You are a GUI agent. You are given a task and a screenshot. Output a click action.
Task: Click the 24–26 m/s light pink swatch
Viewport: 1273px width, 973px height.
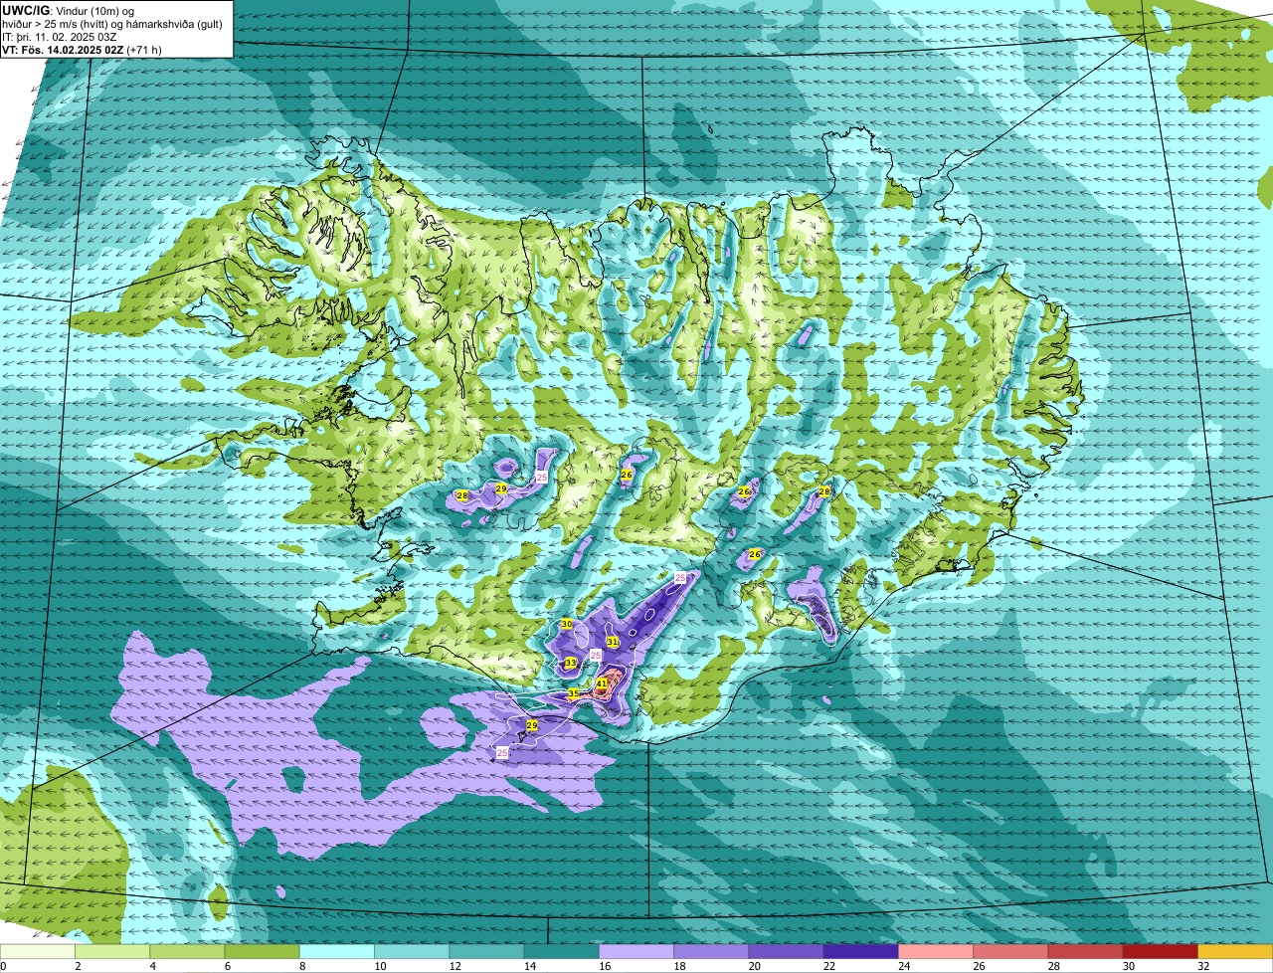tap(936, 952)
